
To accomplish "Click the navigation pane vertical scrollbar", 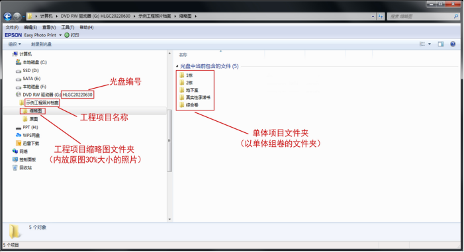I will (169, 140).
